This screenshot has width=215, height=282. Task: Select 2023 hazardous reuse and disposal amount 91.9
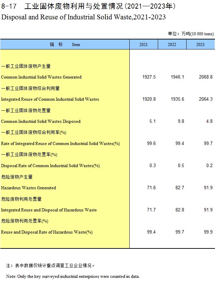pos(208,210)
